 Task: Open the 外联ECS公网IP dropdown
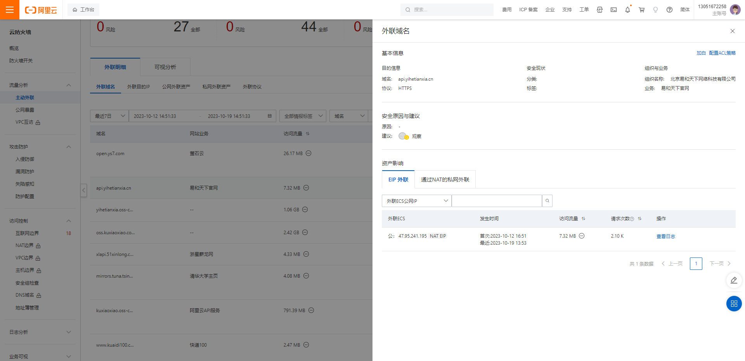pyautogui.click(x=416, y=201)
